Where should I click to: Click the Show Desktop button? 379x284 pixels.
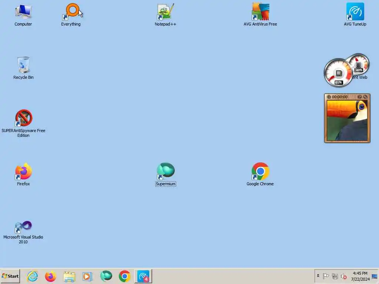tap(375, 276)
